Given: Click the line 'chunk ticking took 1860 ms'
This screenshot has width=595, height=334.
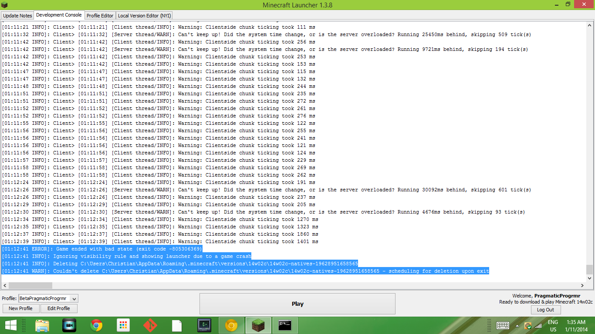Looking at the screenshot, I should coord(160,234).
